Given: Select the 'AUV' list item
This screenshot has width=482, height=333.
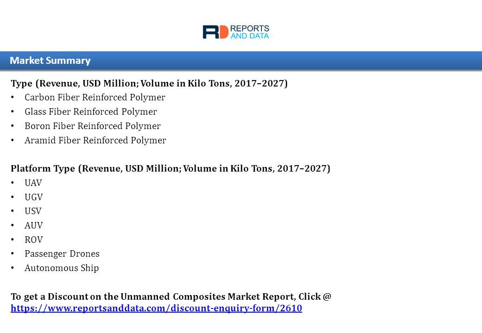Looking at the screenshot, I should click(x=33, y=225).
